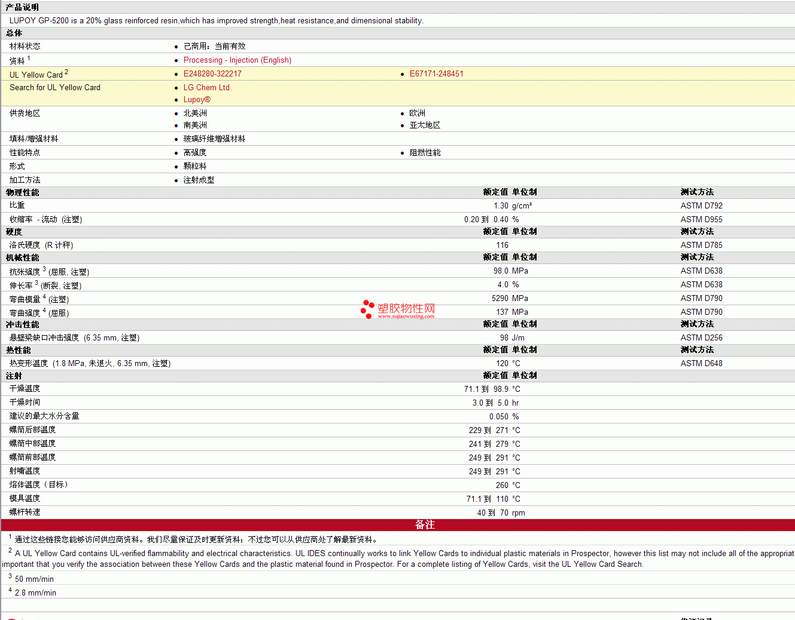This screenshot has height=620, width=795.
Task: Click the 热变形温度 row label
Action: pos(90,364)
